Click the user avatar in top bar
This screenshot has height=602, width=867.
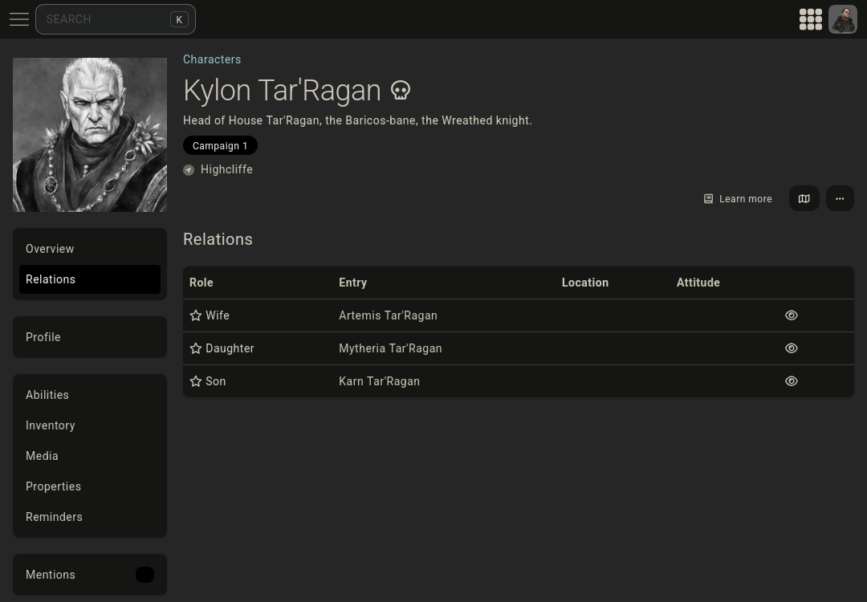(x=842, y=19)
